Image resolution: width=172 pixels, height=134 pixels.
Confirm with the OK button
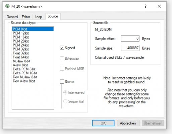(x=103, y=123)
